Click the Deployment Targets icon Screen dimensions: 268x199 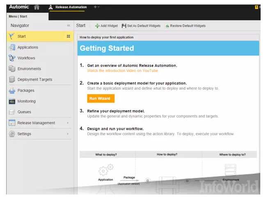[12, 79]
